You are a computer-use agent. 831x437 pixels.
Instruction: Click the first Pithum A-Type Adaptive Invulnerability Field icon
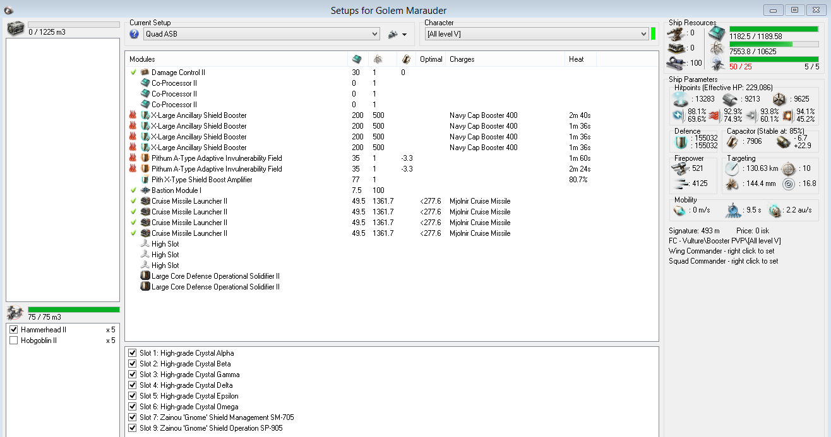tap(145, 158)
